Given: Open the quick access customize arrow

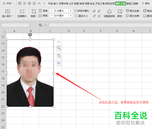Looking at the screenshot, I should click(44, 4).
